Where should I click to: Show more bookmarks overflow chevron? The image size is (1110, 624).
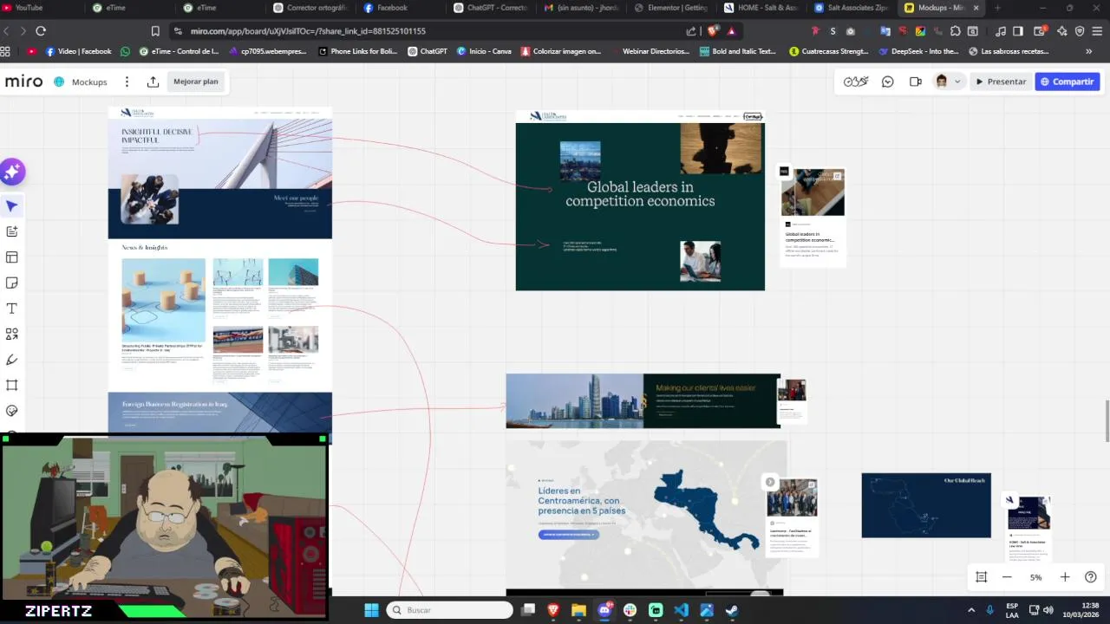[1088, 51]
